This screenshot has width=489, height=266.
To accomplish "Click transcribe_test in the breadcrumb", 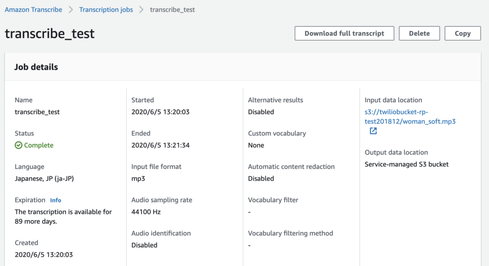I will pyautogui.click(x=172, y=10).
